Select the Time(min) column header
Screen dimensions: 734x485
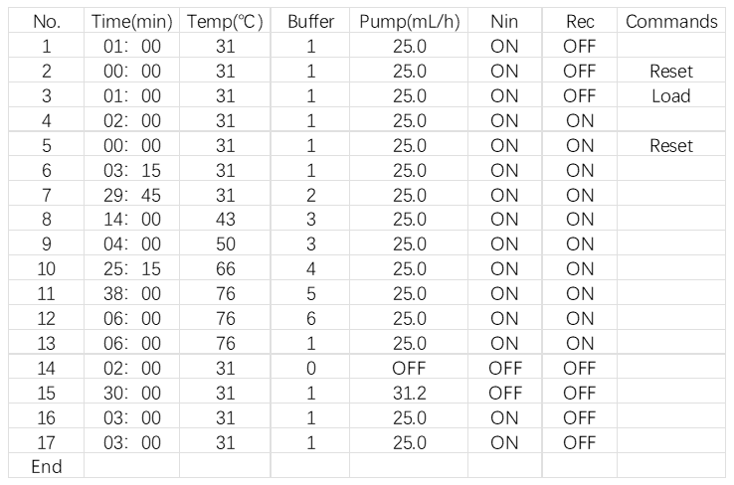[x=132, y=22]
